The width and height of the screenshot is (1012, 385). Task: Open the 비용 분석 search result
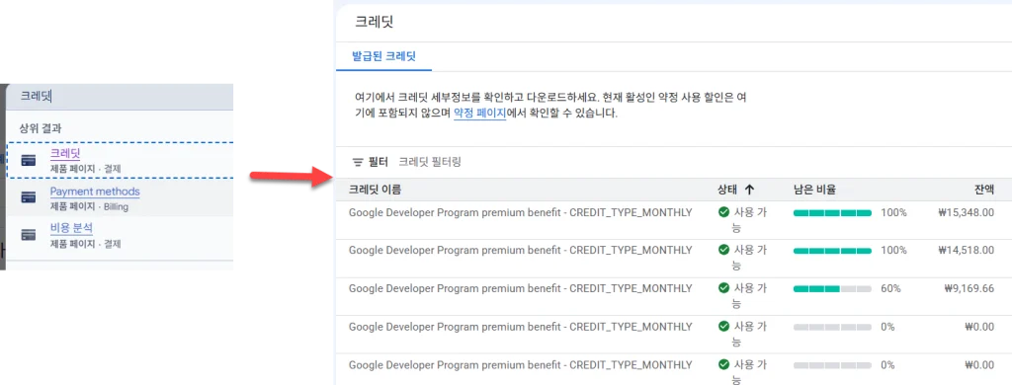[x=71, y=228]
